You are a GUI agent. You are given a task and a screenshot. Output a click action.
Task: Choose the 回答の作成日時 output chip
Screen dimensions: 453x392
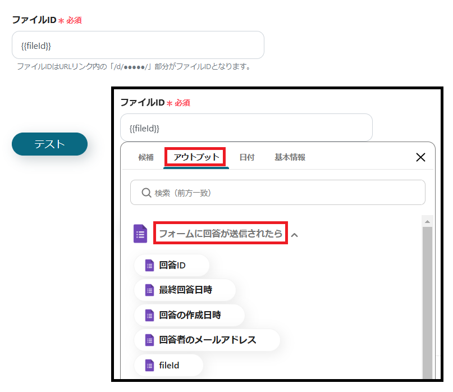pyautogui.click(x=189, y=315)
